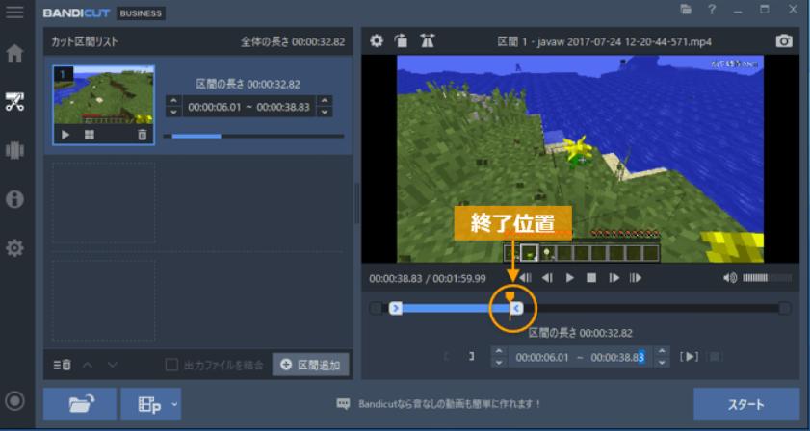Click the Bandicam record circle icon
Viewport: 810px width, 431px height.
pyautogui.click(x=14, y=400)
